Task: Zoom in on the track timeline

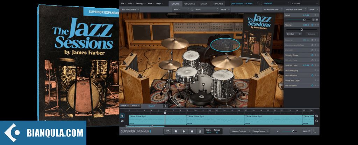Action: point(317,116)
